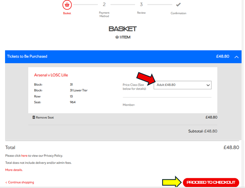Screen dimensions: 245x188
Task: Click the Basket label under the step icon
Action: [x=67, y=13]
